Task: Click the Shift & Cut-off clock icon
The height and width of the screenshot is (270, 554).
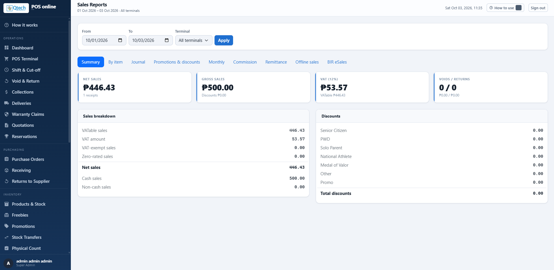Action: pyautogui.click(x=6, y=70)
